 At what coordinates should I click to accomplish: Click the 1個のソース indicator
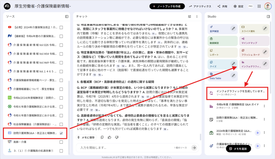(180, 148)
